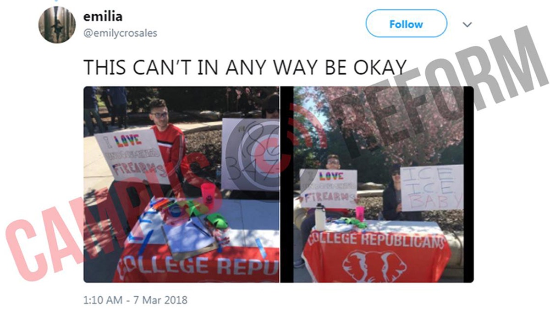Screen dimensions: 550x309
Task: Open the left photo of the tweet
Action: [181, 184]
